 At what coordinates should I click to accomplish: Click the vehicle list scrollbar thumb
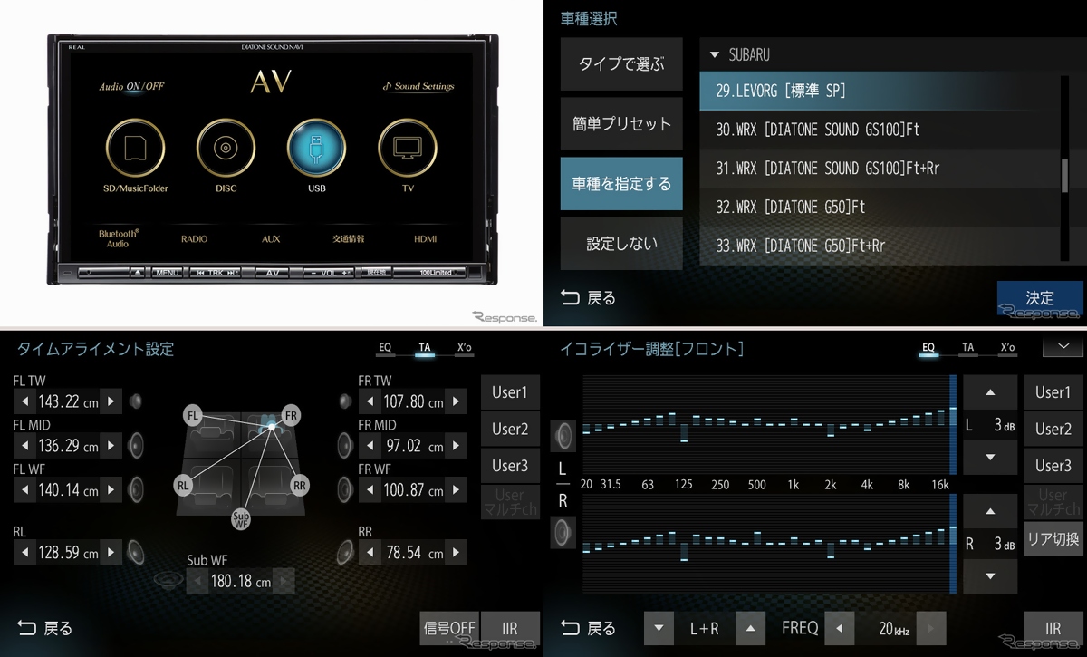(x=1065, y=175)
